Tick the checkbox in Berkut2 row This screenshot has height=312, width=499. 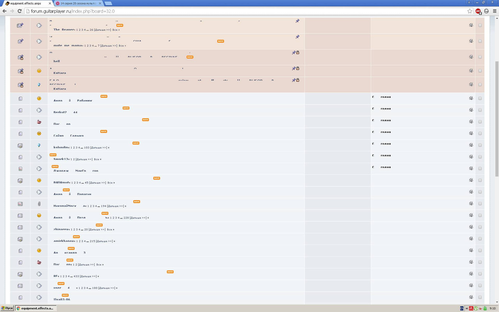pyautogui.click(x=480, y=110)
